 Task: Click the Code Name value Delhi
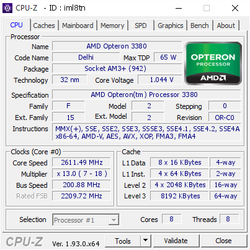pos(86,57)
